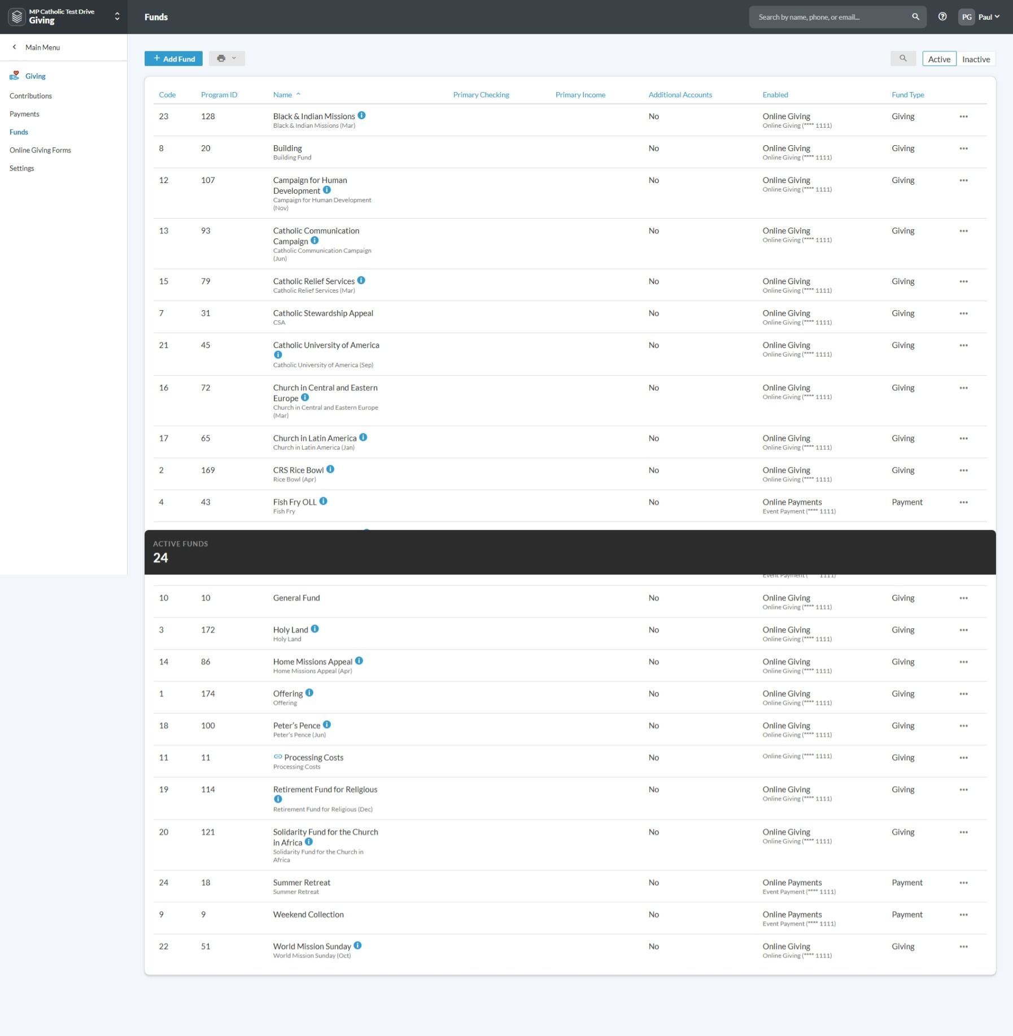
Task: Open the actions menu for Fish Fry OLL
Action: point(963,503)
